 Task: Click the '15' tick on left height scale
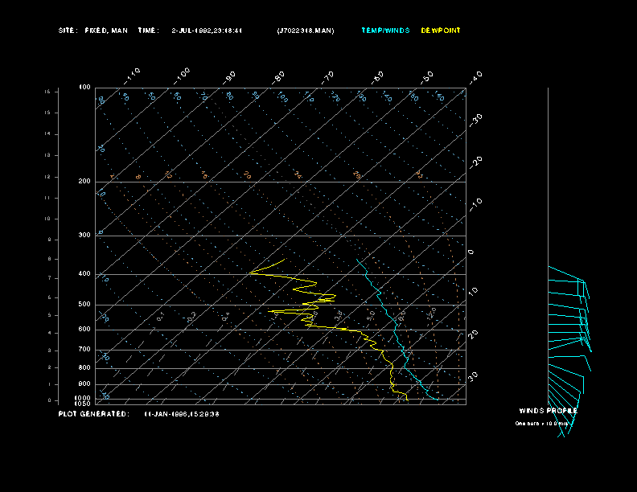(x=47, y=113)
